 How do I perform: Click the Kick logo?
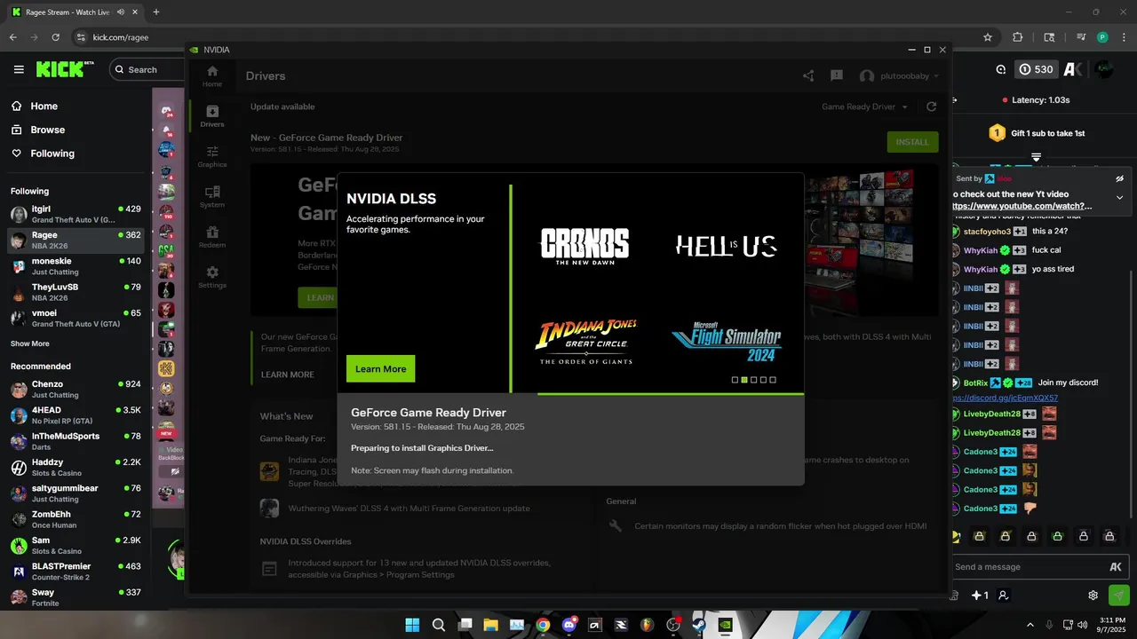coord(65,69)
